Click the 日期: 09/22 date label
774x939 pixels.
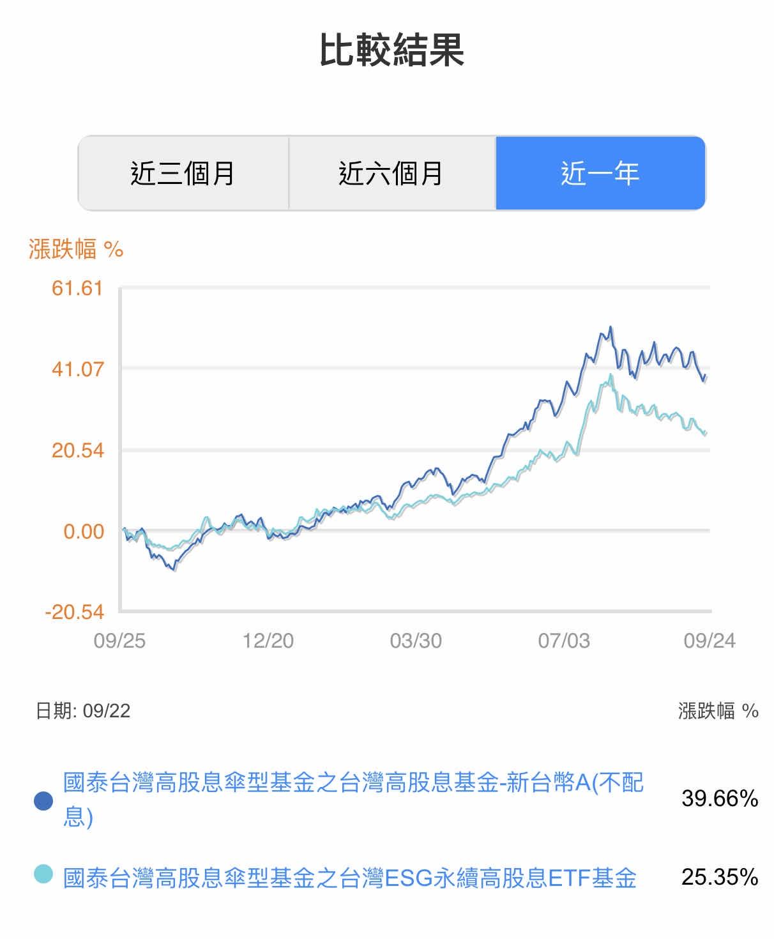pyautogui.click(x=83, y=711)
